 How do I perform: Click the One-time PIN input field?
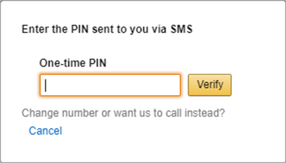click(110, 85)
